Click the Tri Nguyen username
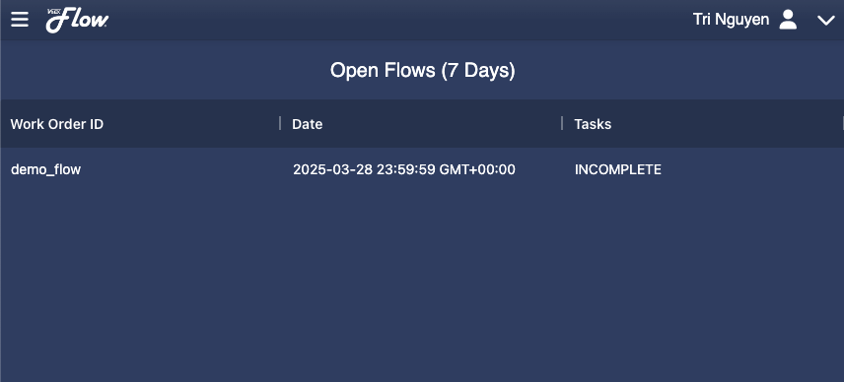 pyautogui.click(x=731, y=20)
